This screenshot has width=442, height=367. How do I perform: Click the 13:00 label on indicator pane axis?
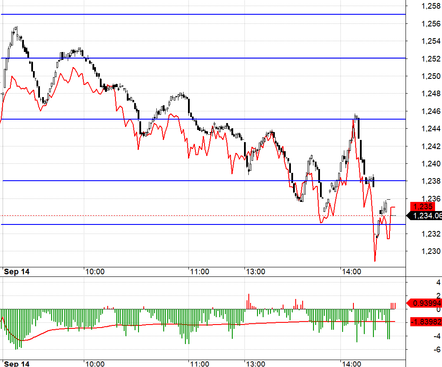255,364
